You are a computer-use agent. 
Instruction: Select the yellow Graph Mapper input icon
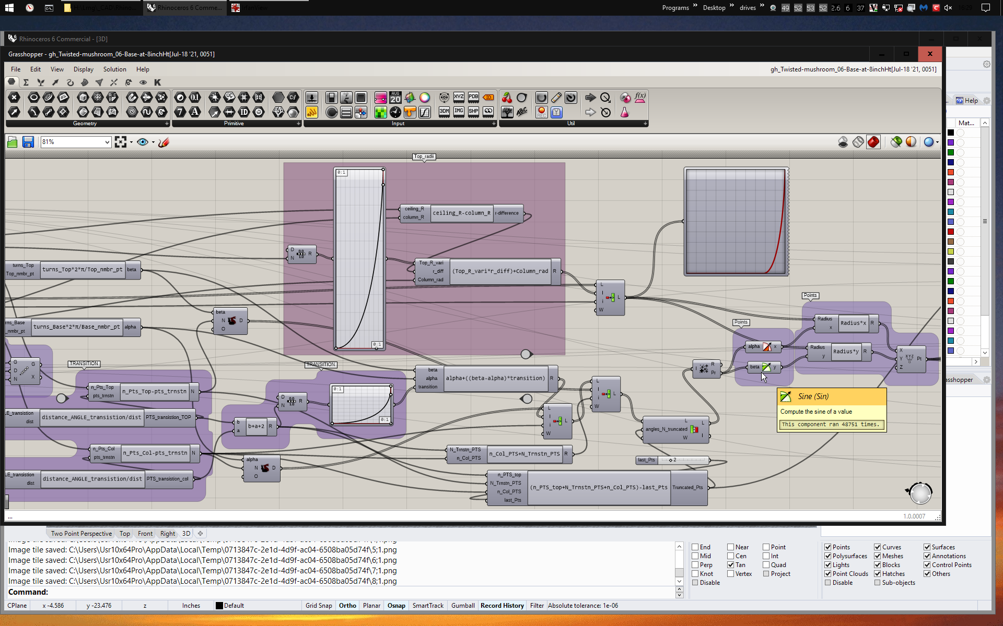[x=311, y=112]
